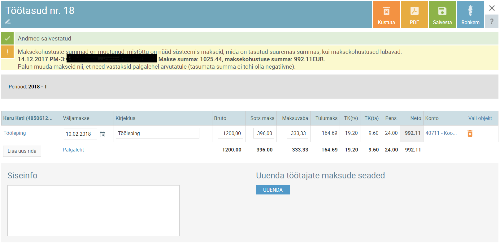Click the Andmed salvestatud message
Image resolution: width=500 pixels, height=243 pixels.
45,38
